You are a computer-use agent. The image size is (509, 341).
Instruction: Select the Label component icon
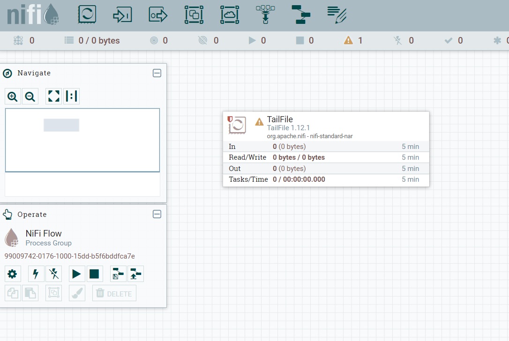[x=337, y=15]
